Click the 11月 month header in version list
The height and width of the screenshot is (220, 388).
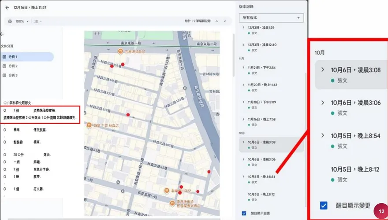(x=241, y=59)
